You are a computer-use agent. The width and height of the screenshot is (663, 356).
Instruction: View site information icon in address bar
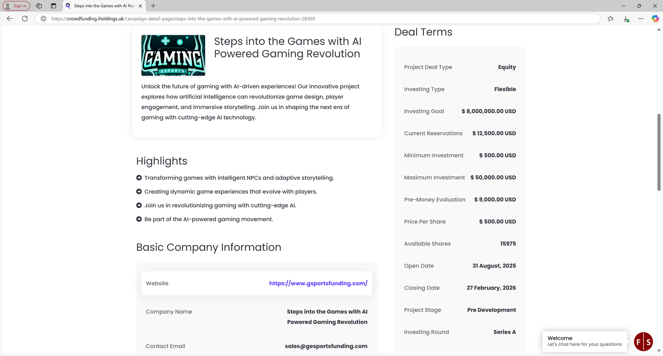click(44, 19)
